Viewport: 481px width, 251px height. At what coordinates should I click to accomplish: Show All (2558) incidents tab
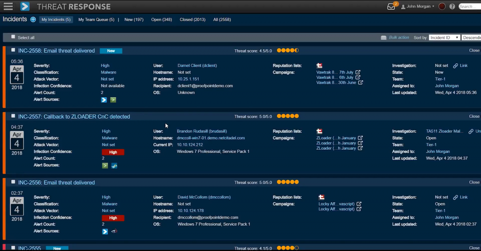pyautogui.click(x=222, y=20)
